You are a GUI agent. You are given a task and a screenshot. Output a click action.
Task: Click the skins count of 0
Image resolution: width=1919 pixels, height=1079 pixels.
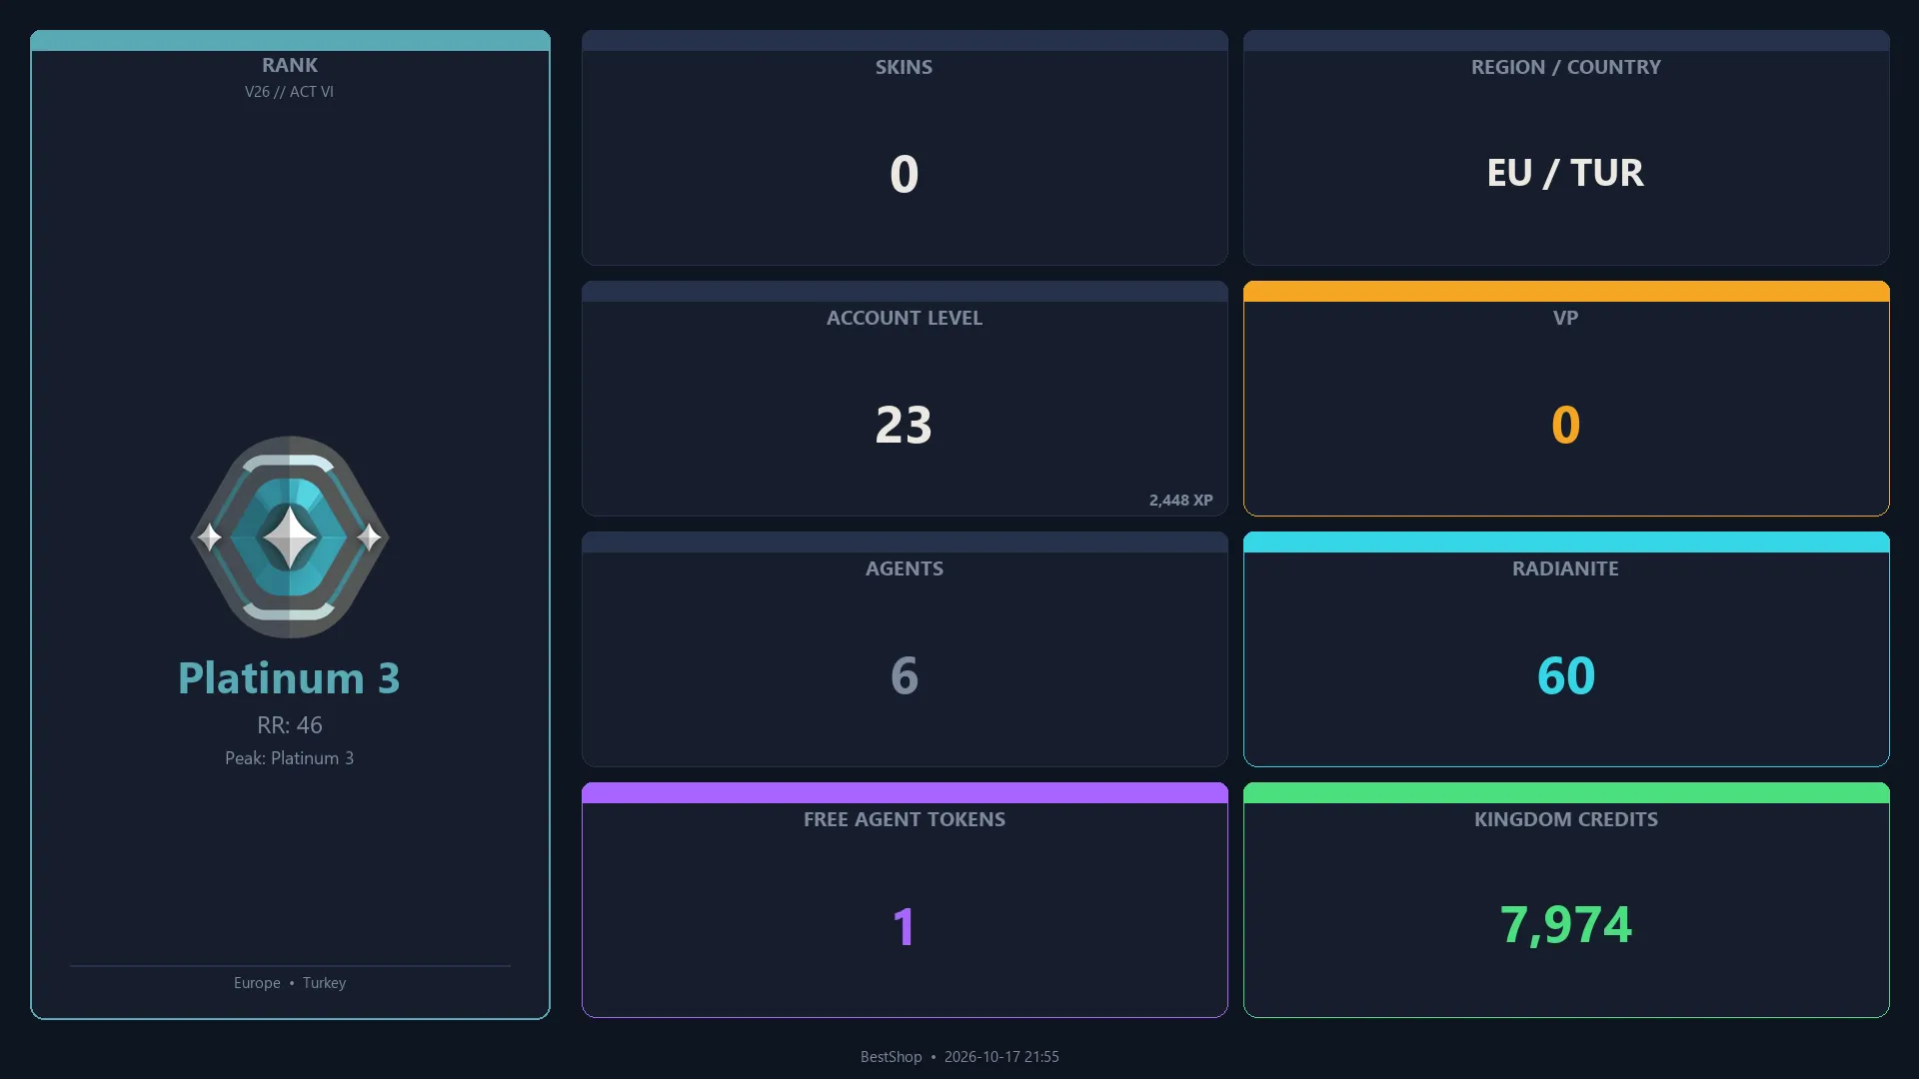tap(905, 174)
